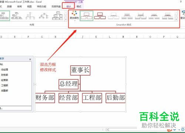185x133 pixels.
Task: Apply the fifth SmartArt style thumbnail
Action: [x=141, y=16]
